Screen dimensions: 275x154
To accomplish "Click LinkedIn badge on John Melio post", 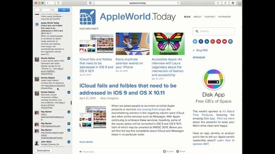I will pos(69,142).
